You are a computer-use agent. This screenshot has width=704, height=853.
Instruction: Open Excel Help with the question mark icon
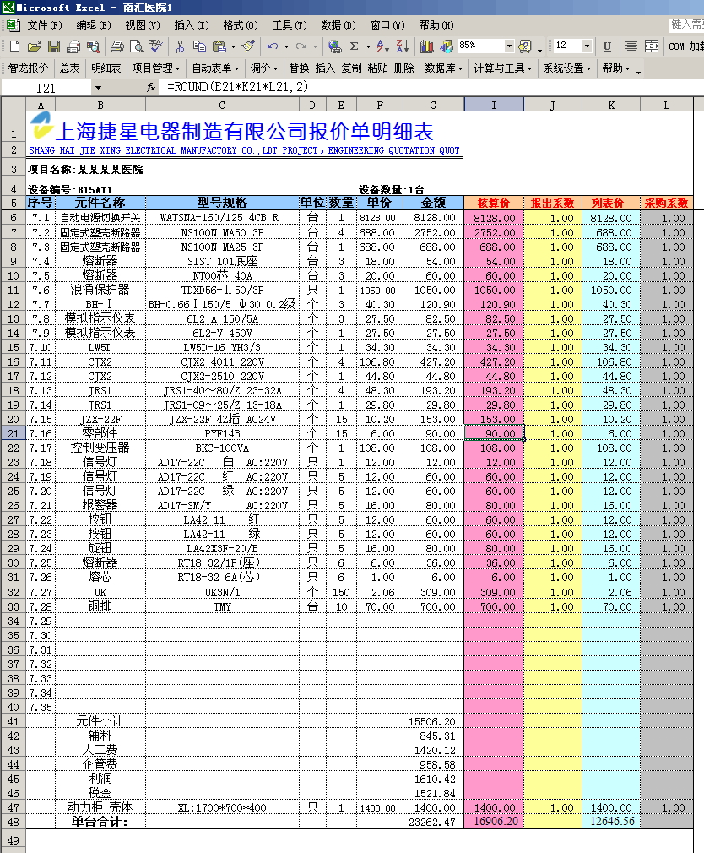(524, 46)
